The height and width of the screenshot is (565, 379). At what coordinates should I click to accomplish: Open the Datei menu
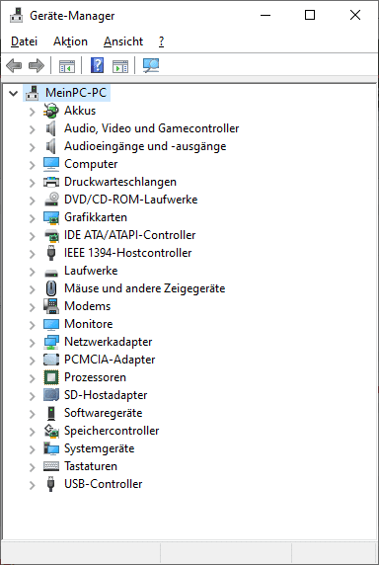click(x=24, y=41)
